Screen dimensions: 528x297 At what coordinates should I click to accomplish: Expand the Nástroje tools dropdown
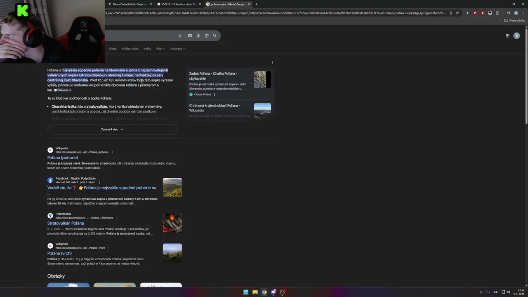click(x=177, y=49)
